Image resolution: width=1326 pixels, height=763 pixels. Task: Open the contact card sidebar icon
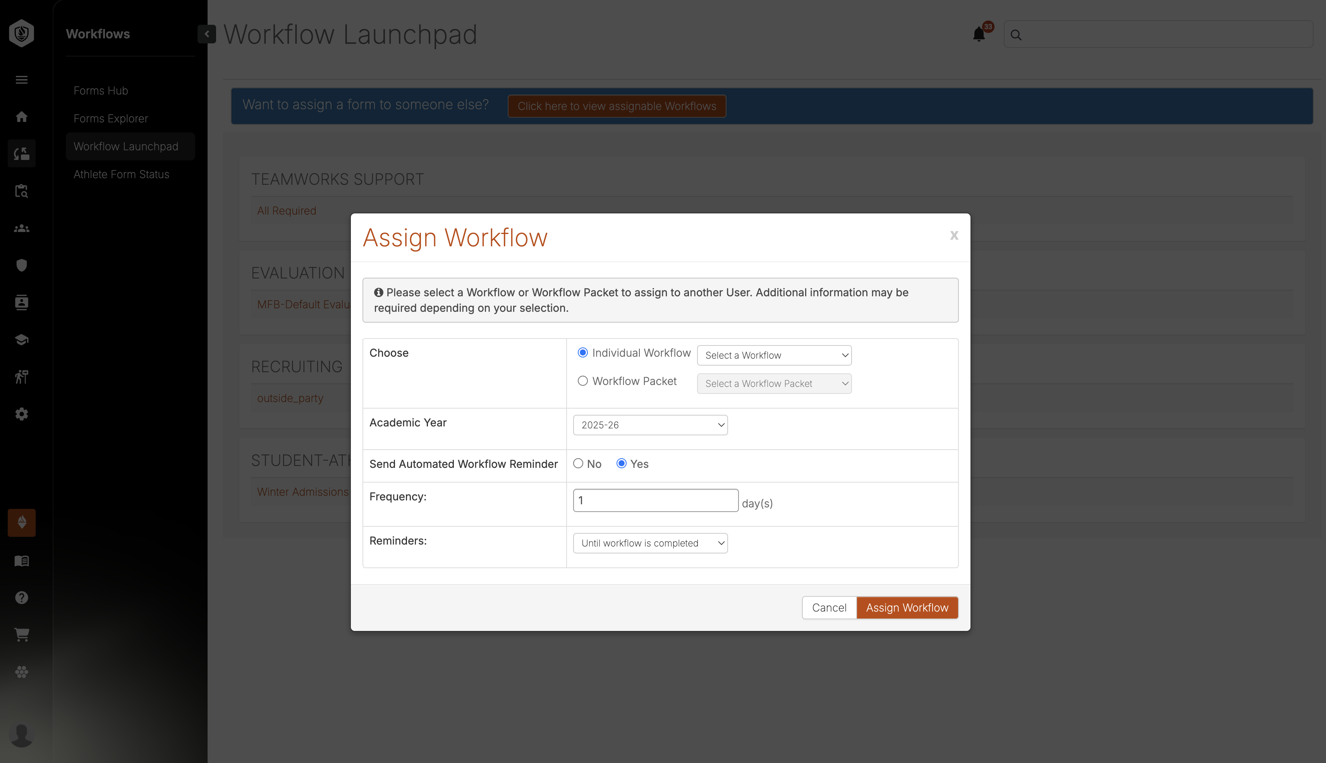pyautogui.click(x=21, y=302)
